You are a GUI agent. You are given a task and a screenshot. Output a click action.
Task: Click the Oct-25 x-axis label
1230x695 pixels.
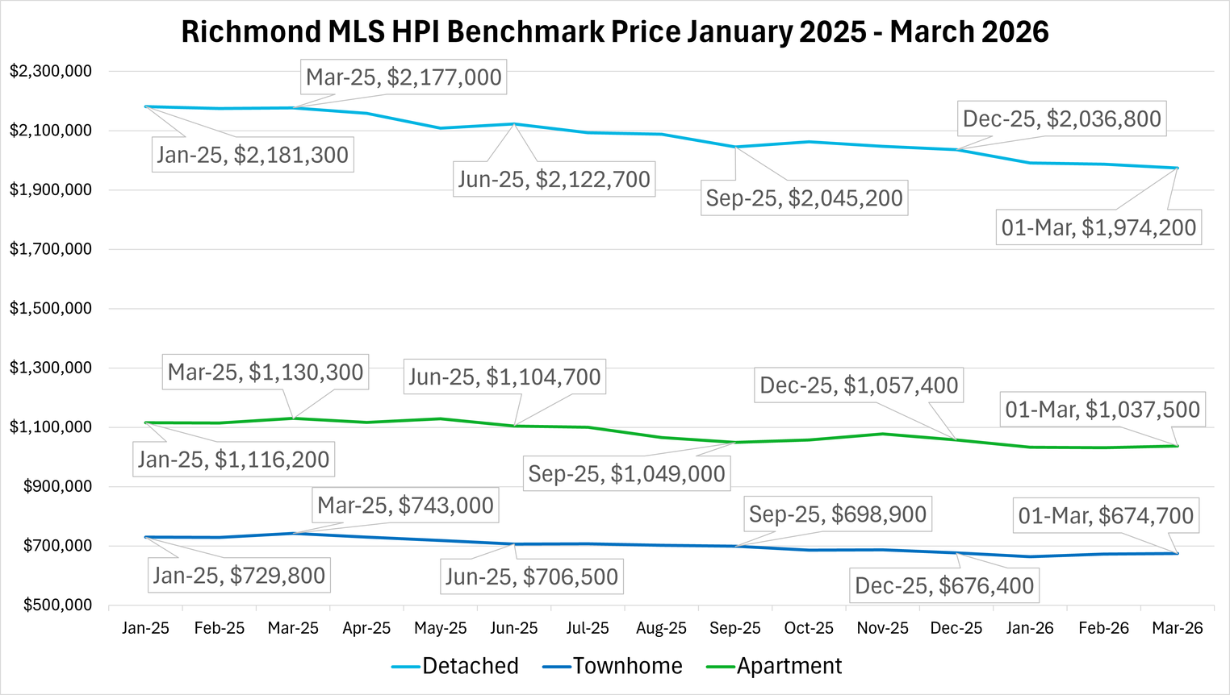(x=809, y=628)
